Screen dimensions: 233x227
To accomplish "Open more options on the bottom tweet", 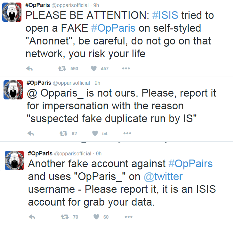I will click(128, 217).
